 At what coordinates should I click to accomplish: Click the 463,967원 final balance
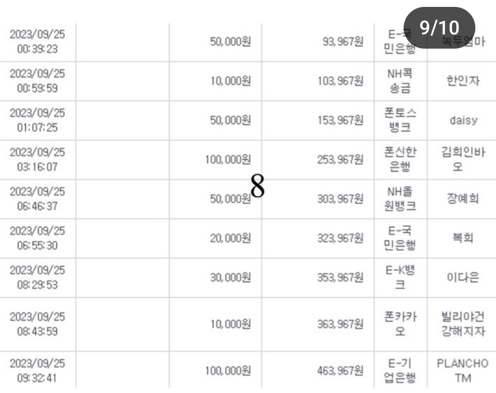340,371
